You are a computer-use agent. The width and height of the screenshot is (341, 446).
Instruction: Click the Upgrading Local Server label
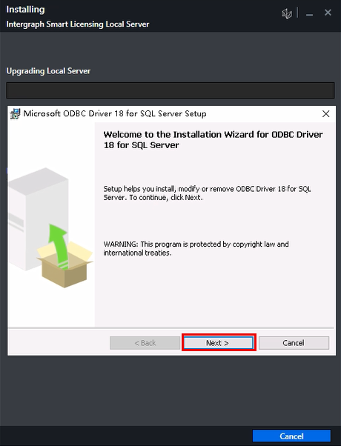[48, 71]
